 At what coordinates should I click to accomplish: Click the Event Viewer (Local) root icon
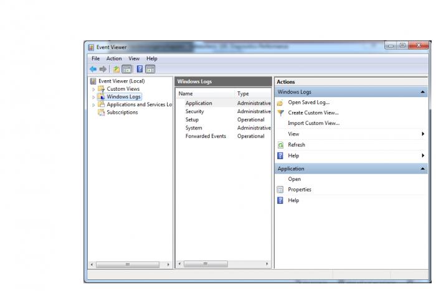pos(93,81)
